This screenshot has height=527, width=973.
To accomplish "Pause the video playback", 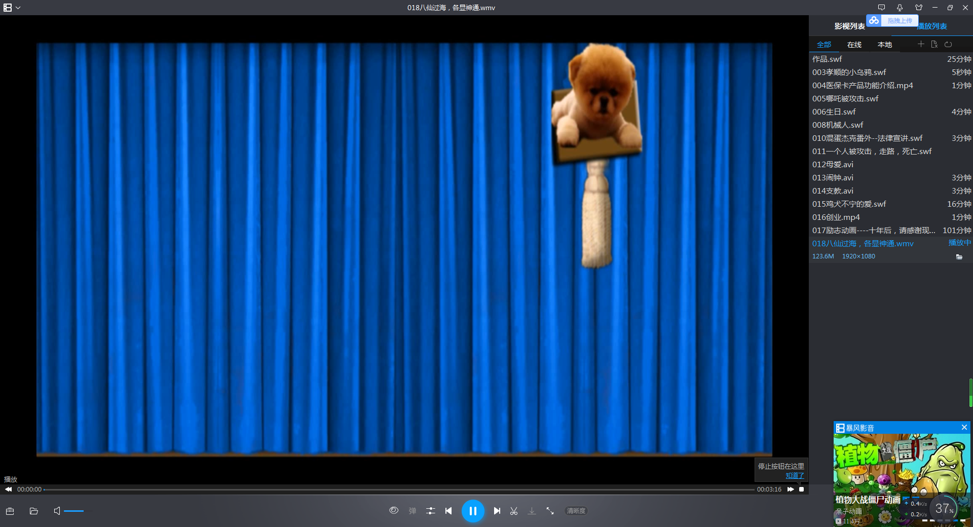I will click(473, 511).
